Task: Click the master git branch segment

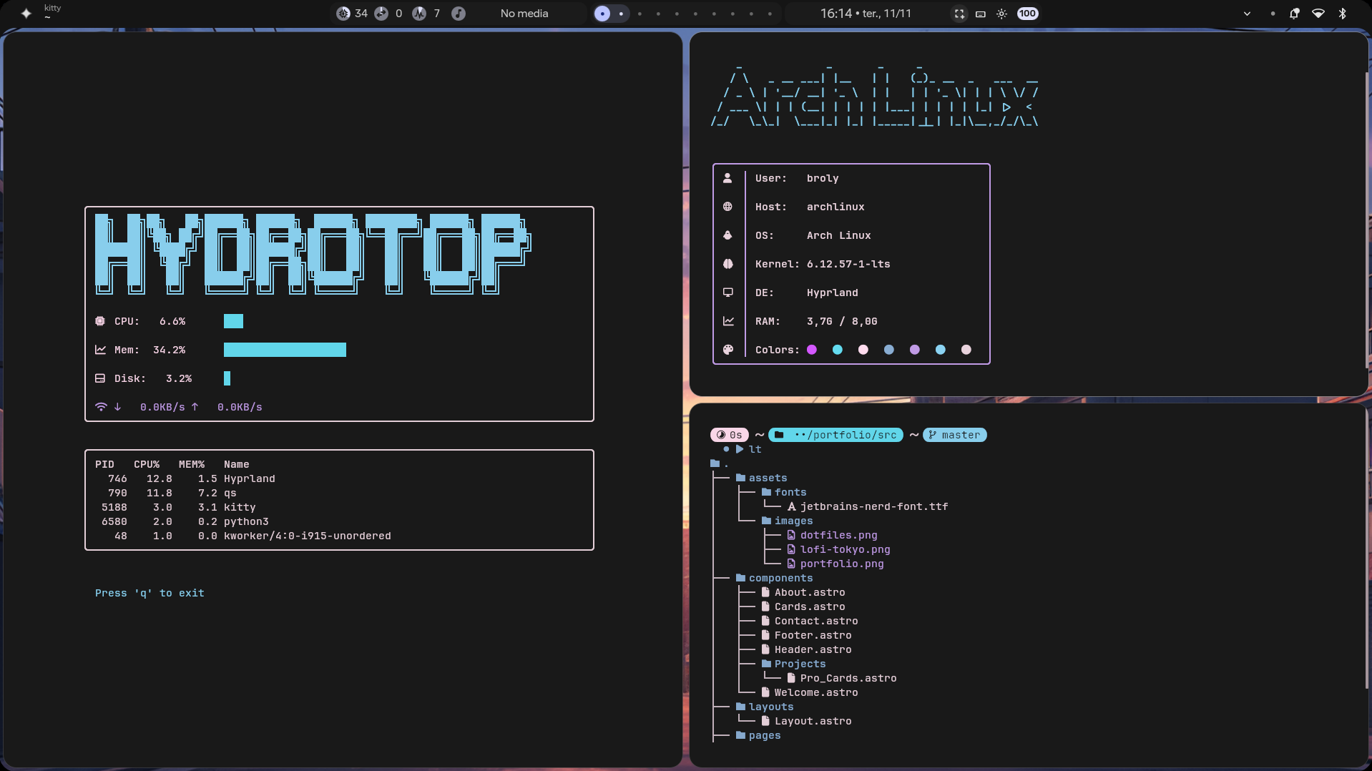Action: pos(954,435)
